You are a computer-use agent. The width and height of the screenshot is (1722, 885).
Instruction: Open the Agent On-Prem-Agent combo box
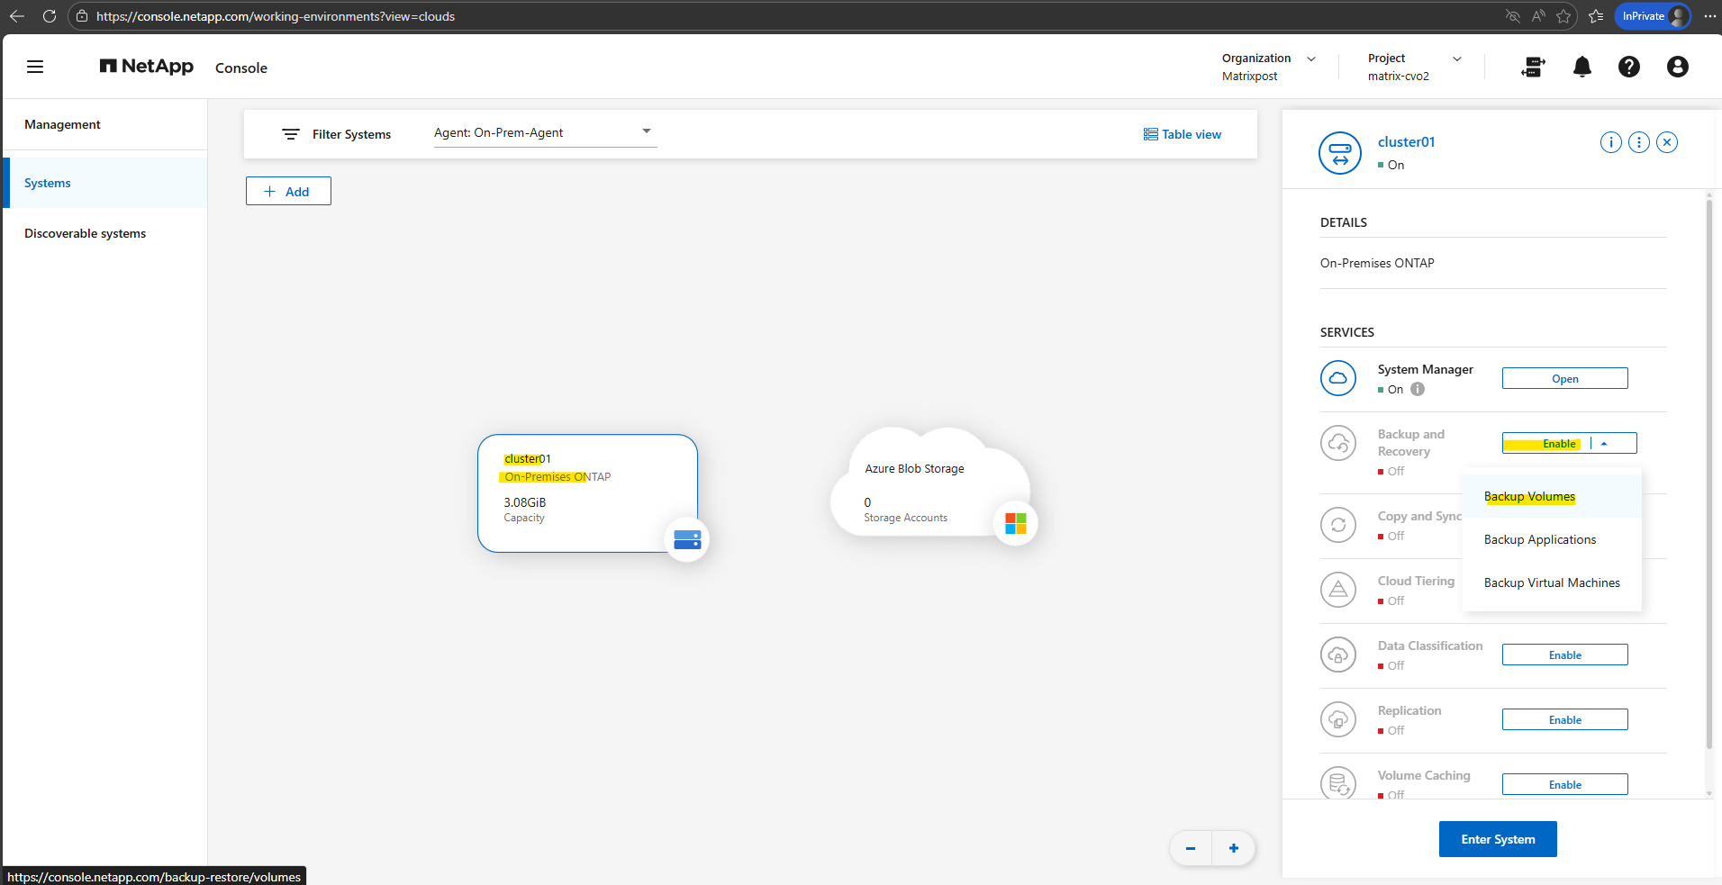tap(545, 132)
